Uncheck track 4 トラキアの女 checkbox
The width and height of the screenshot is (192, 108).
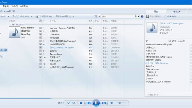point(40,37)
